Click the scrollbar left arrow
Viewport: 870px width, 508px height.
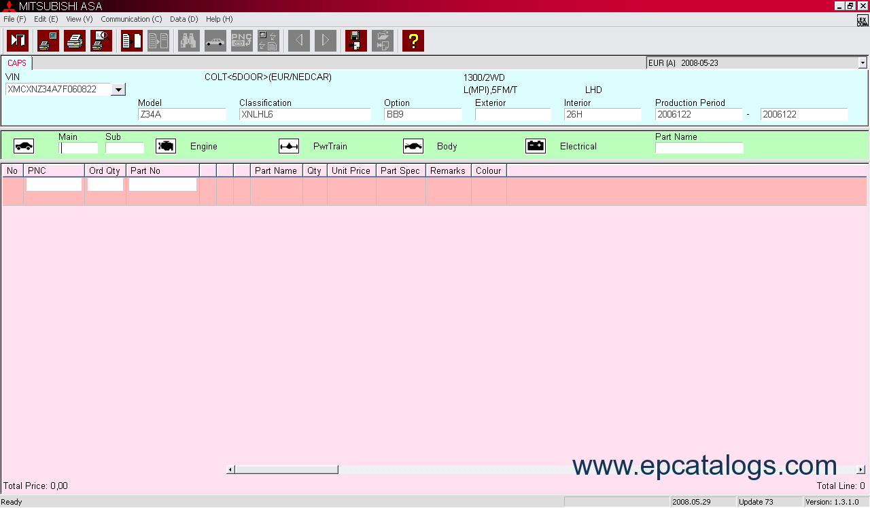tap(230, 469)
